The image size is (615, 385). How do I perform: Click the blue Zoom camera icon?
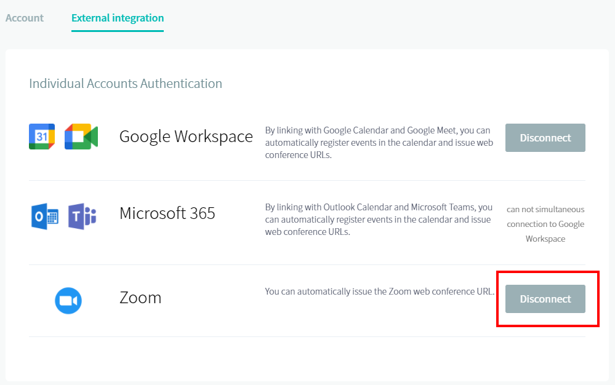click(68, 300)
